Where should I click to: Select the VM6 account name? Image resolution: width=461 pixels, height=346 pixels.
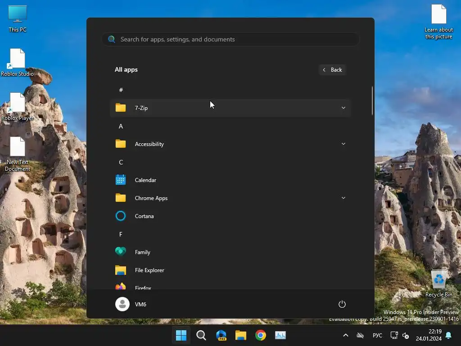pos(140,304)
